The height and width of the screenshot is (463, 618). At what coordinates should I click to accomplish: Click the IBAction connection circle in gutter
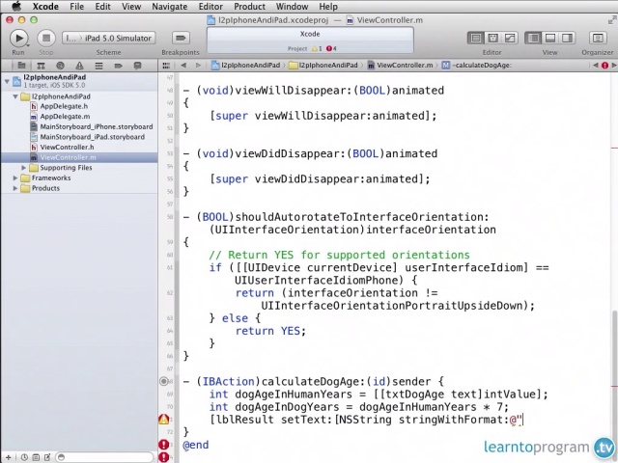coord(164,381)
